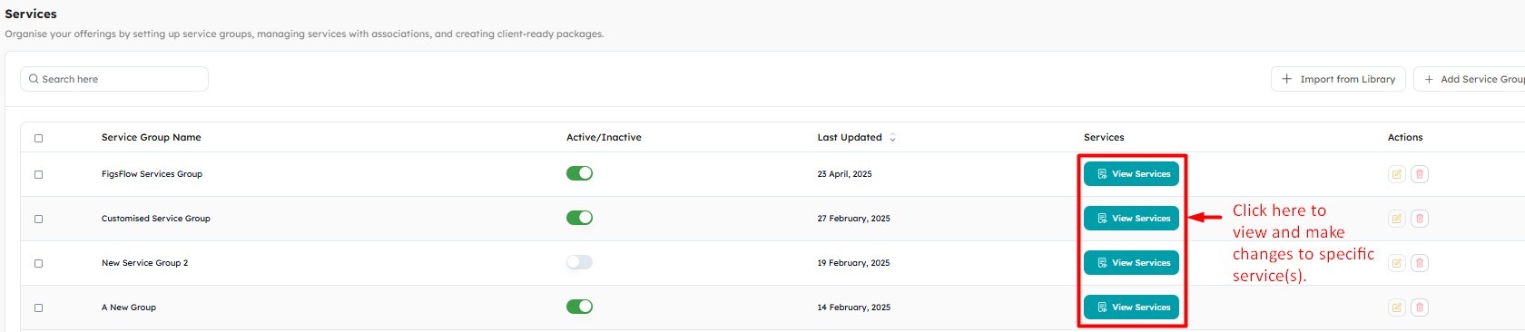Focus the Search here field
Screen dimensions: 1525x332
(114, 79)
